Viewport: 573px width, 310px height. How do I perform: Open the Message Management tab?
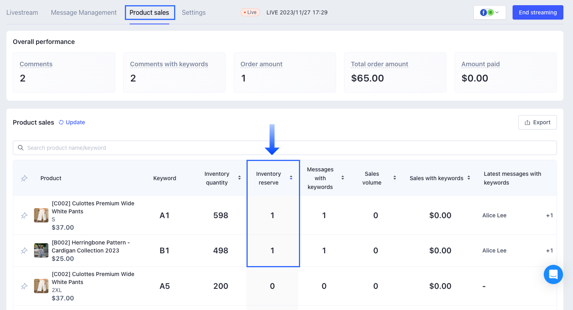click(x=84, y=12)
